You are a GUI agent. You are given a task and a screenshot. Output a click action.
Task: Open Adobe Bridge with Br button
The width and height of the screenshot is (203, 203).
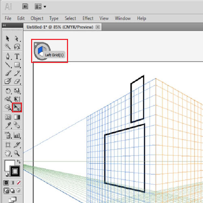point(25,6)
